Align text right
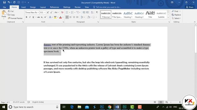This screenshot has height=110, width=197. click(74, 17)
